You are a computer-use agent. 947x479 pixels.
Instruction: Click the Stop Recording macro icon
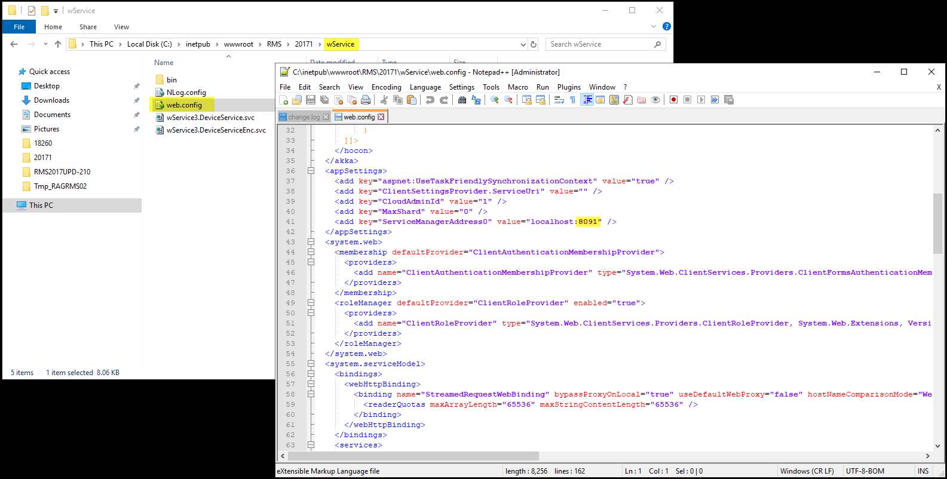(x=688, y=100)
